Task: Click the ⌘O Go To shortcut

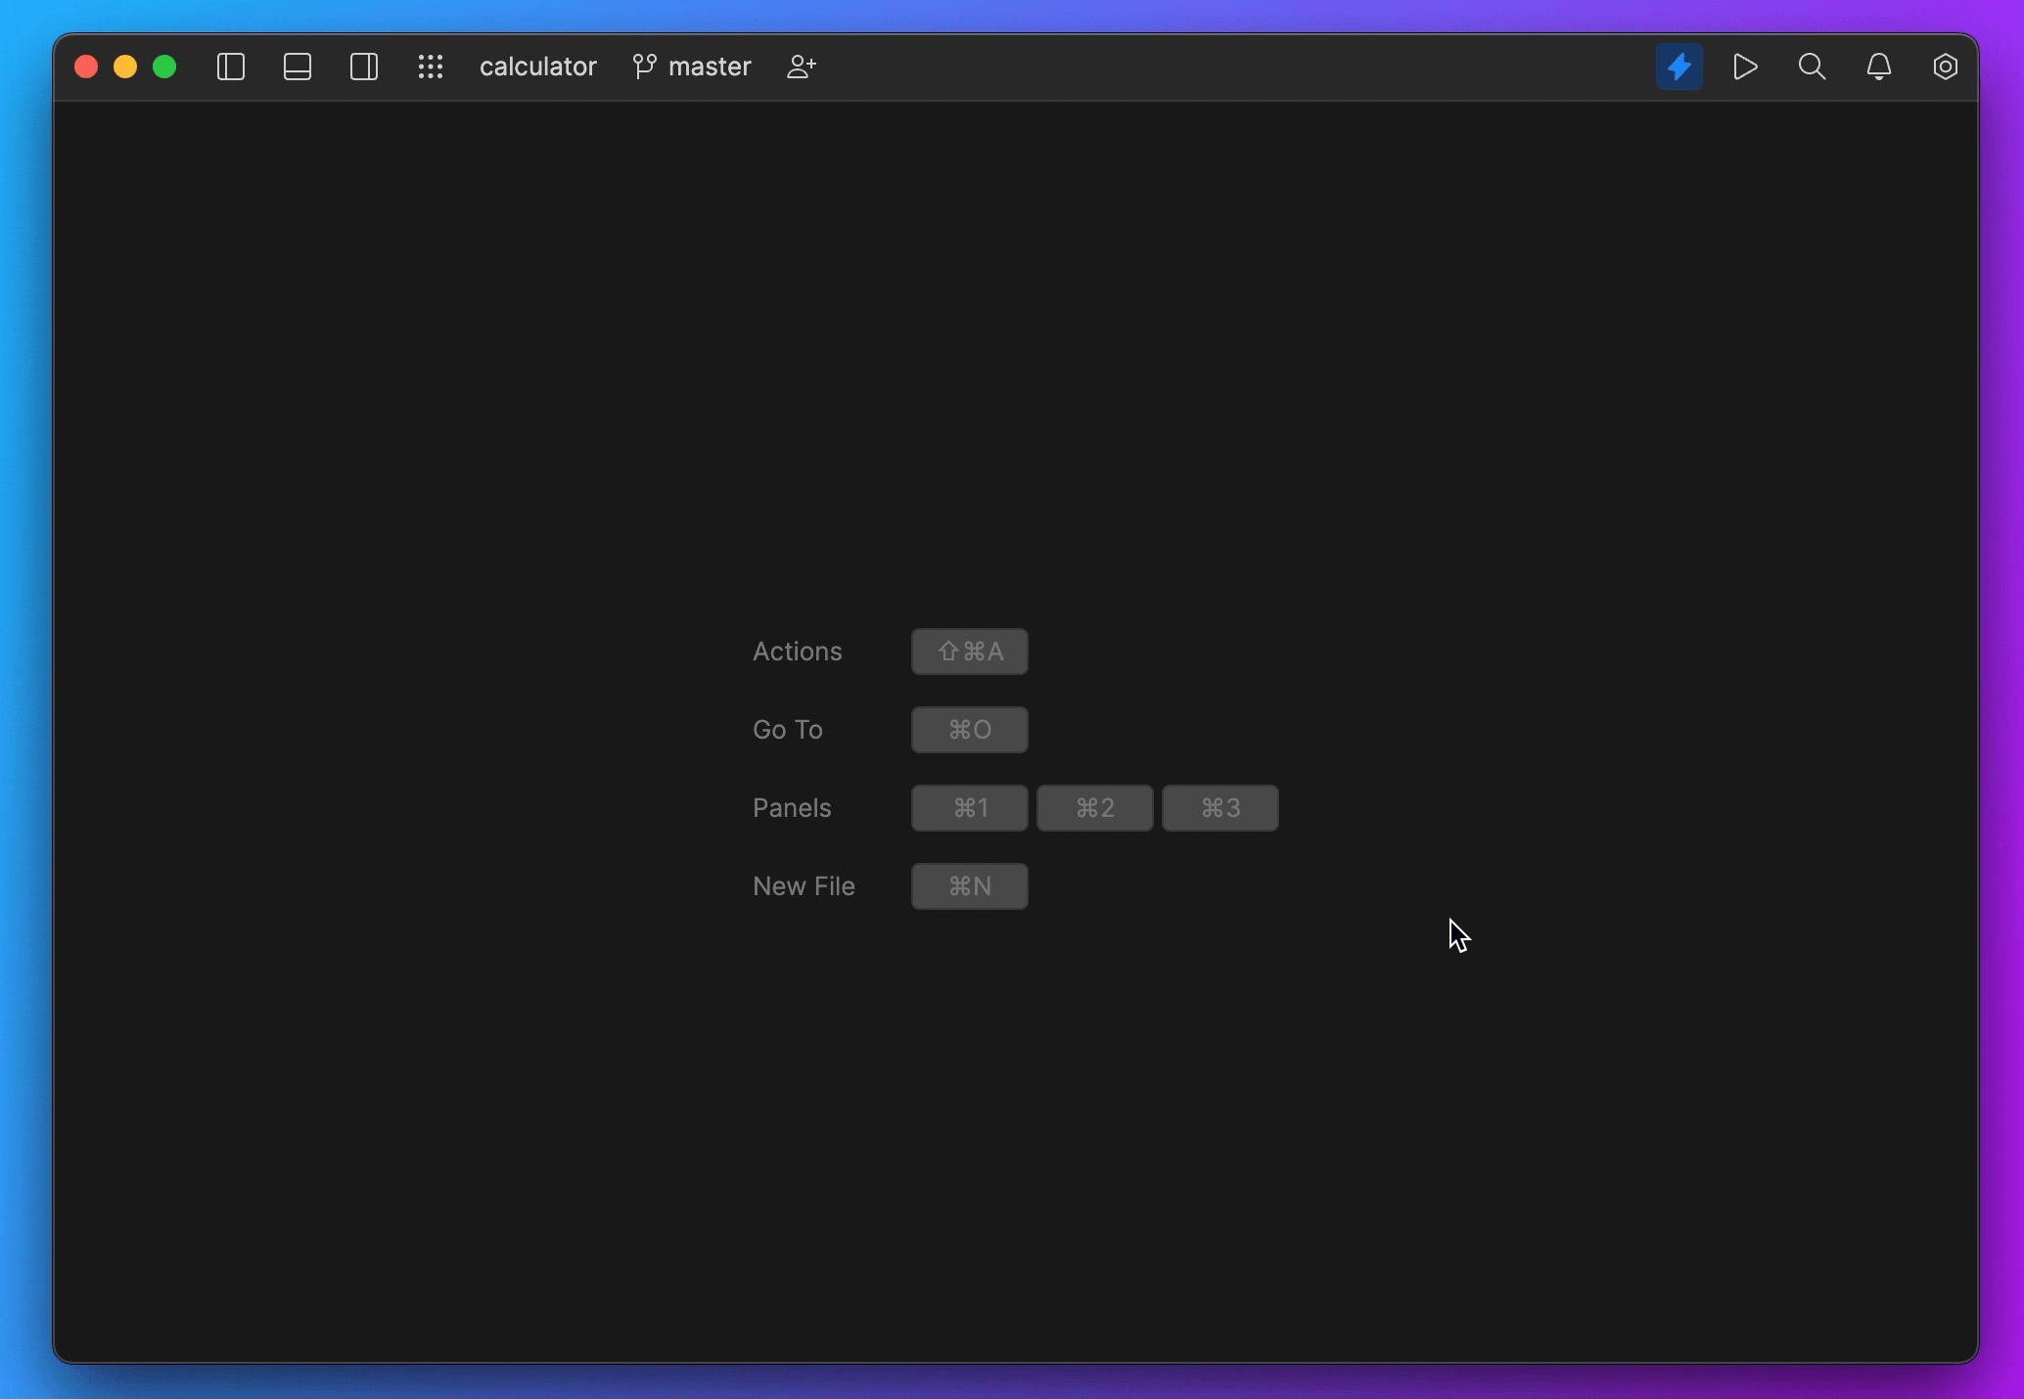Action: coord(969,730)
